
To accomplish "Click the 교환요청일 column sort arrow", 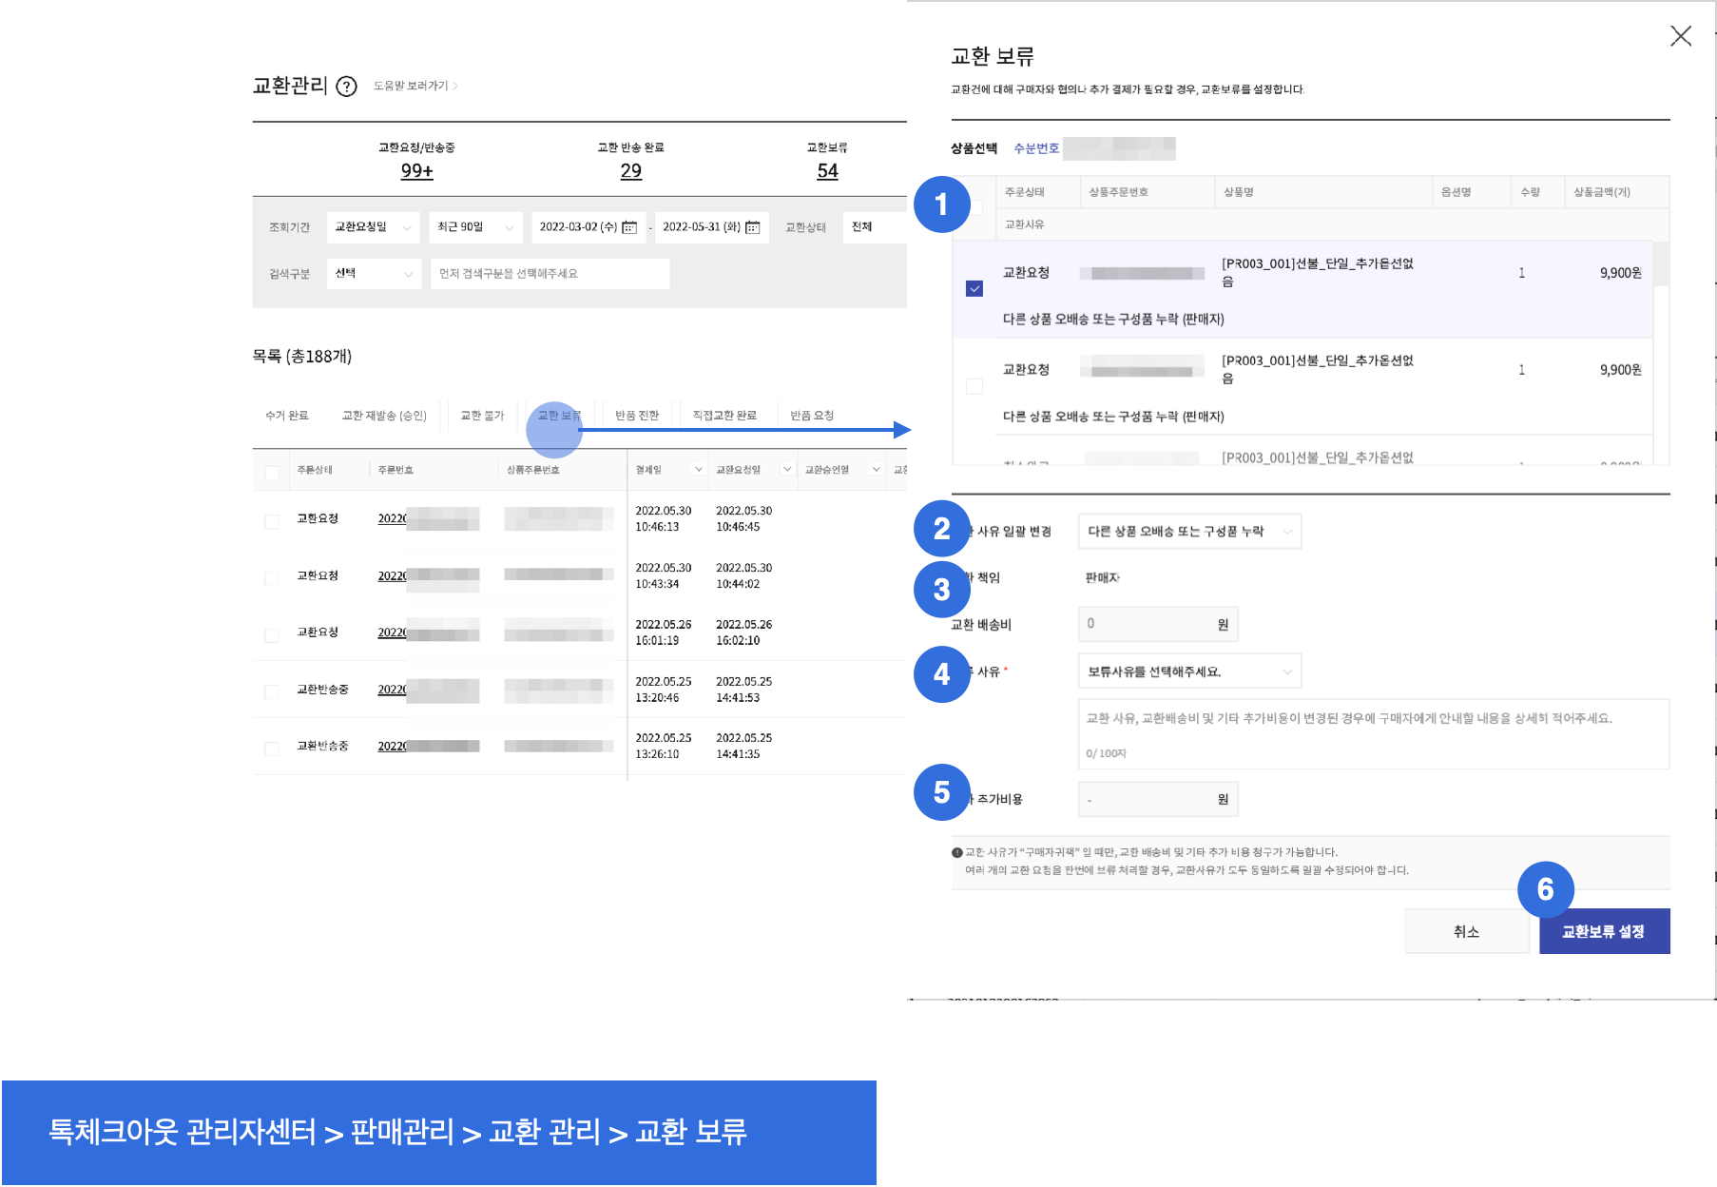I will tap(786, 470).
